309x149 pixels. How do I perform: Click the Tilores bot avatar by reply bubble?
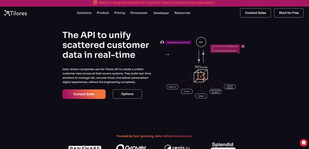click(x=243, y=46)
